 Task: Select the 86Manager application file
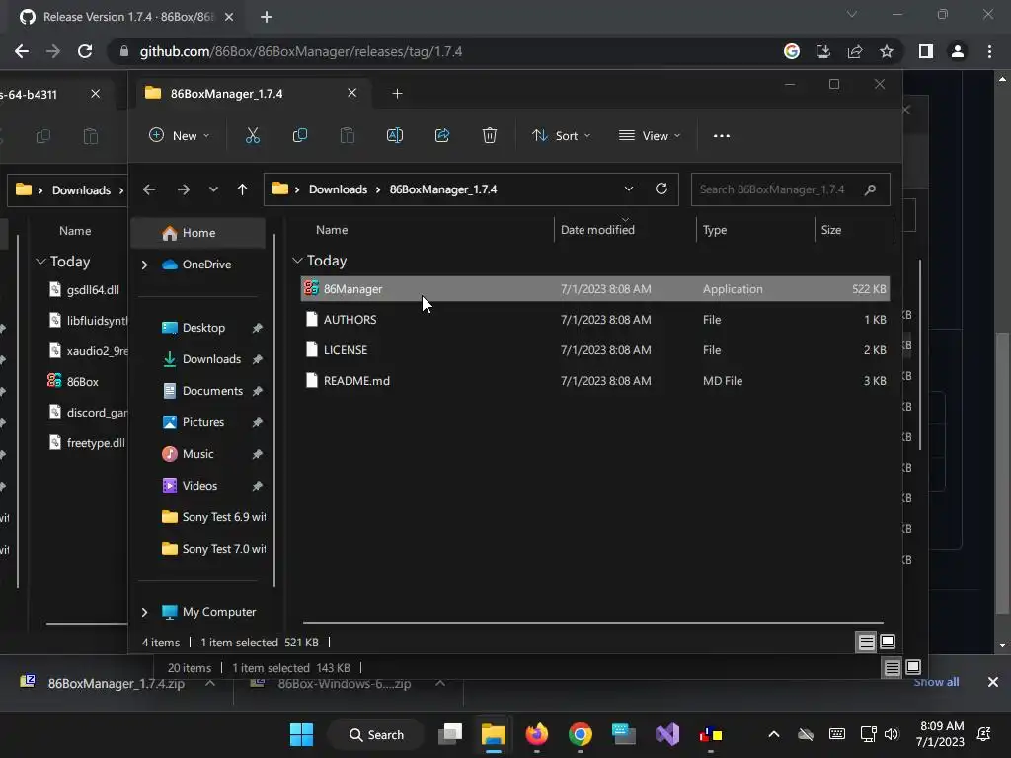point(594,289)
